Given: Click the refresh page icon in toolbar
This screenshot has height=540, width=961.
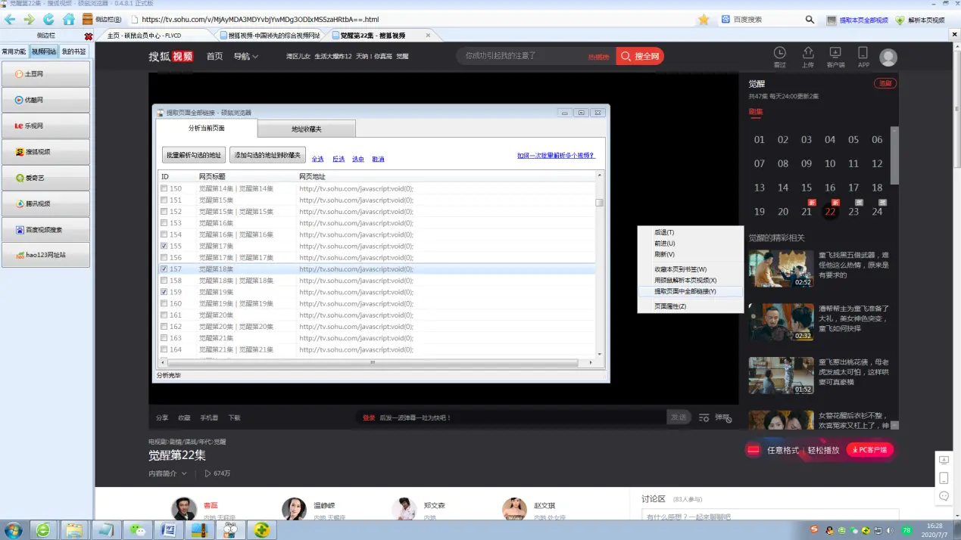Looking at the screenshot, I should (x=49, y=19).
